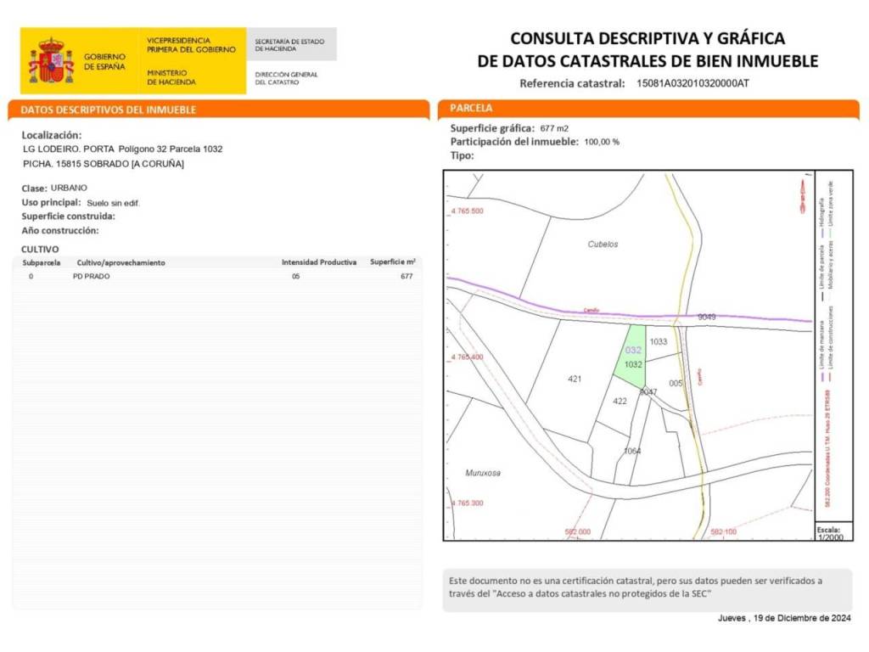Click the Gobierno de España logo text
Image resolution: width=869 pixels, height=652 pixels.
(104, 61)
